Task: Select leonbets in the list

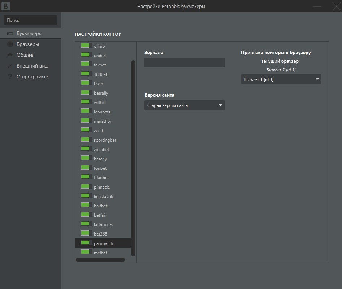Action: tap(102, 112)
